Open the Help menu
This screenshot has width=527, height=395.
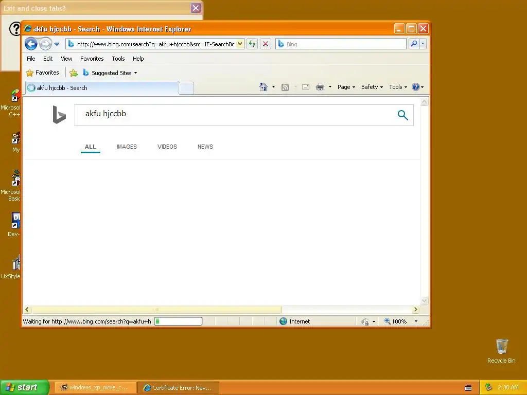(138, 59)
